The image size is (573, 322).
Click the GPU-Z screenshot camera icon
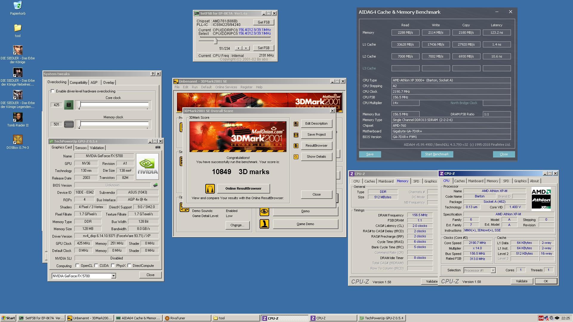[x=158, y=147]
